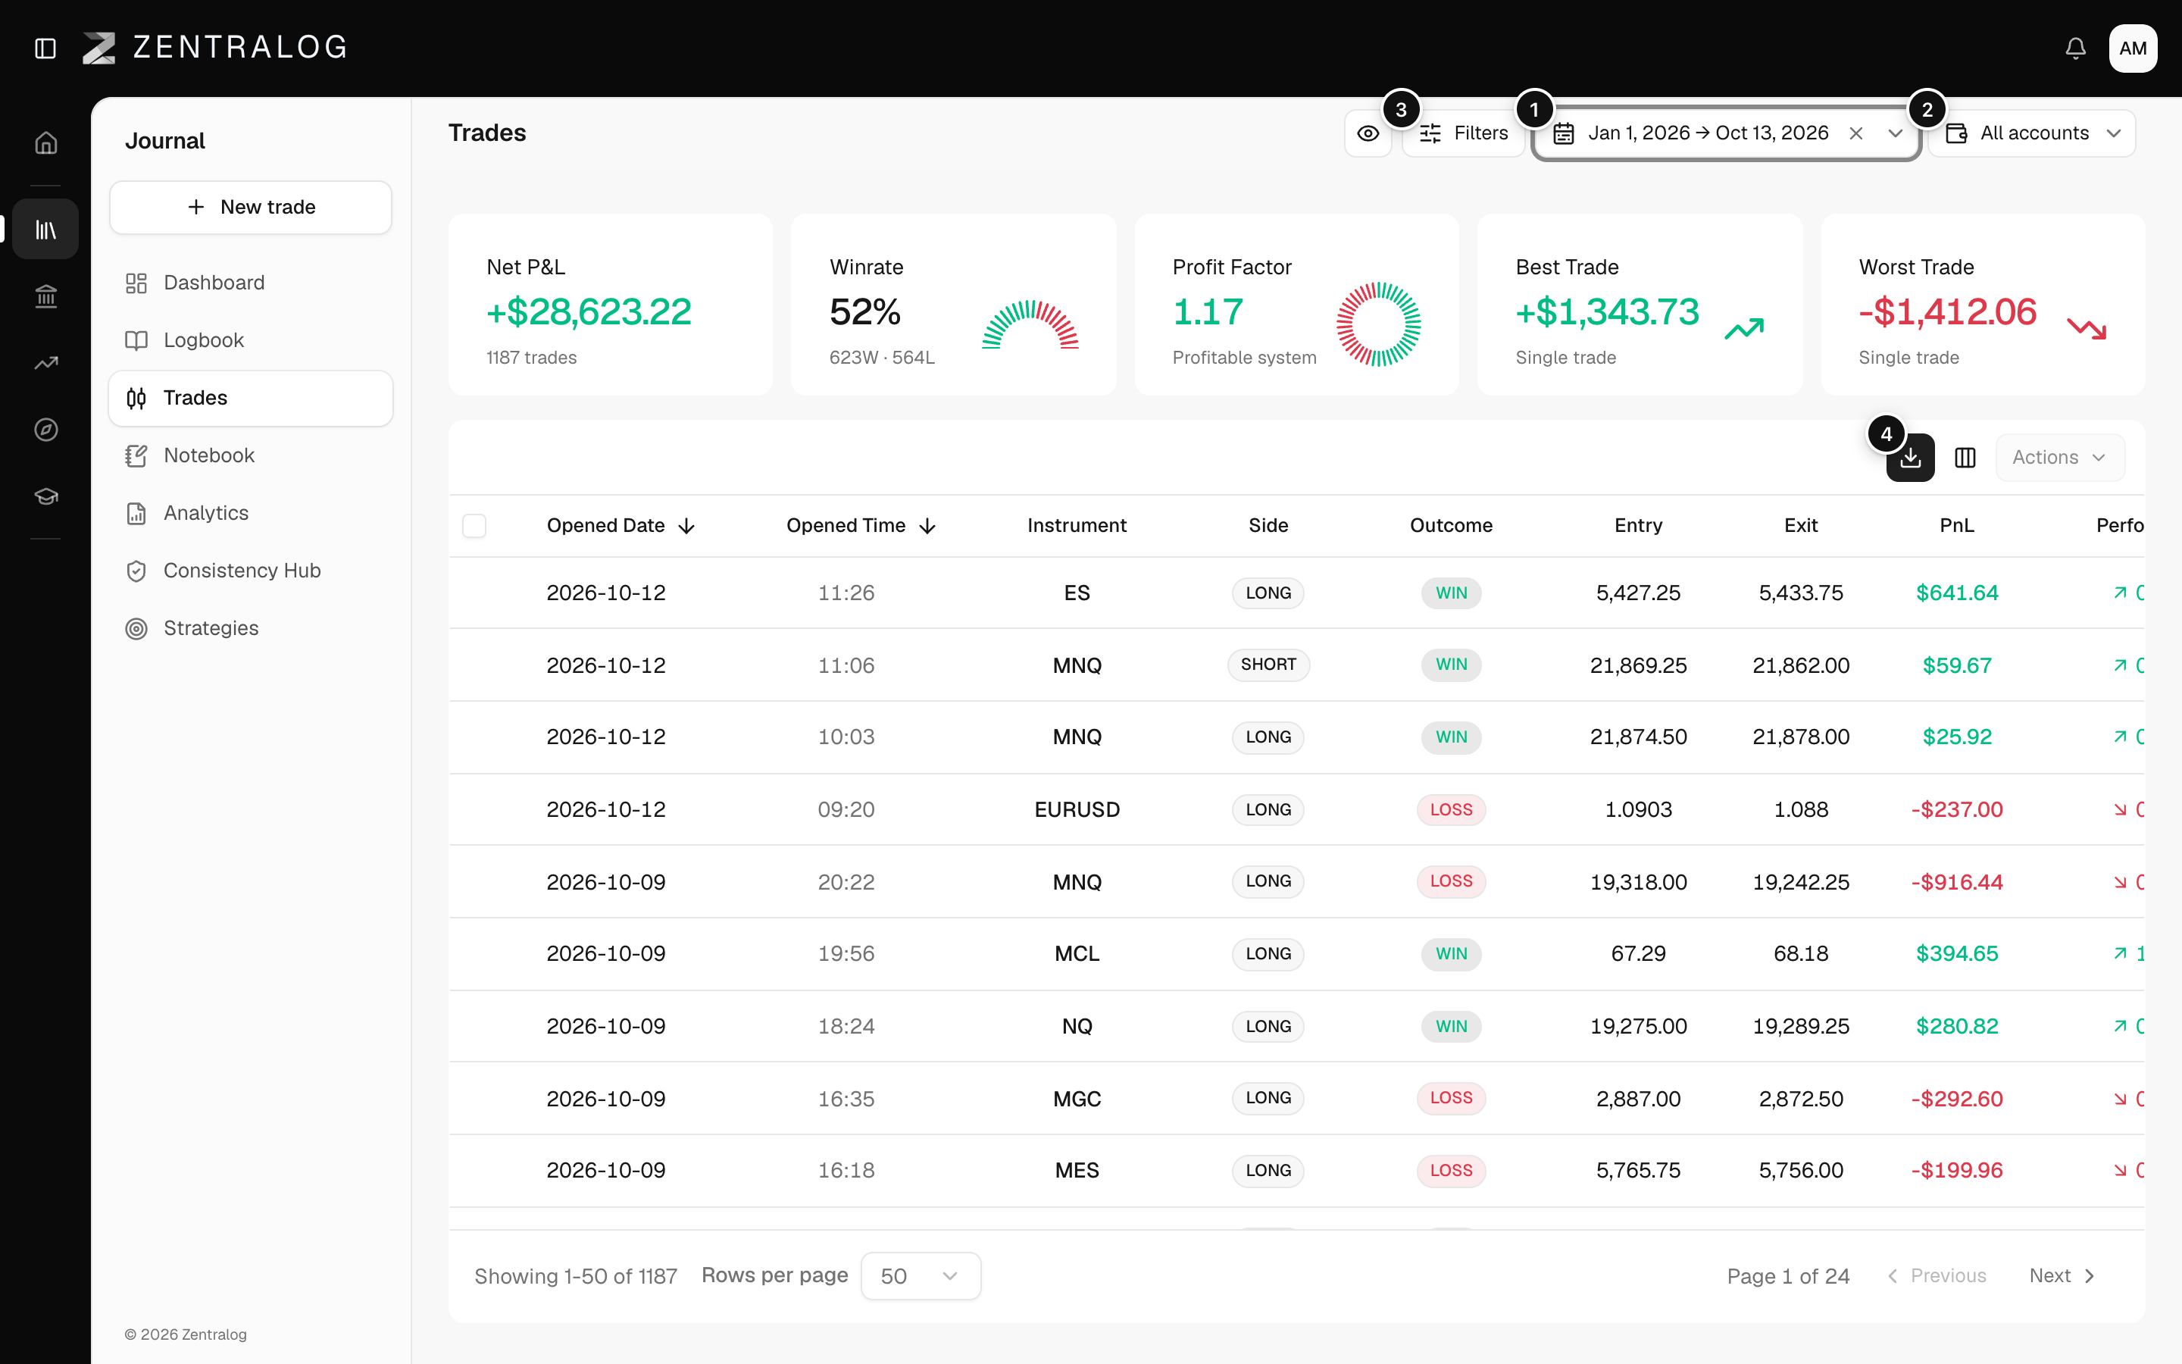Click the disabled Previous page button
The image size is (2182, 1364).
tap(1937, 1275)
